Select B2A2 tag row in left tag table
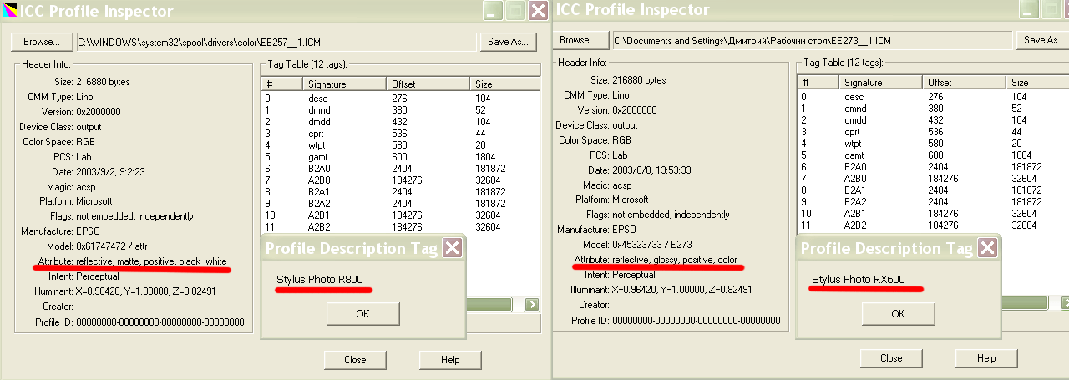This screenshot has height=380, width=1069. pyautogui.click(x=401, y=203)
